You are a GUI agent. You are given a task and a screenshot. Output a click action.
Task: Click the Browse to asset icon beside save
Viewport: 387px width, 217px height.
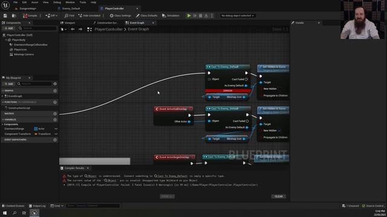tap(14, 16)
